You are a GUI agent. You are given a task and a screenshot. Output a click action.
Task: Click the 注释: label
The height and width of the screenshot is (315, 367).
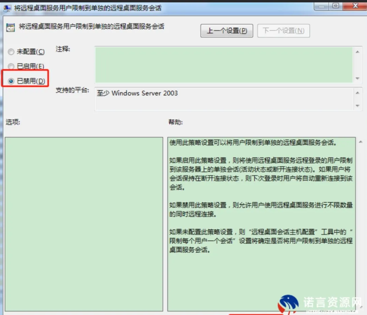[63, 49]
